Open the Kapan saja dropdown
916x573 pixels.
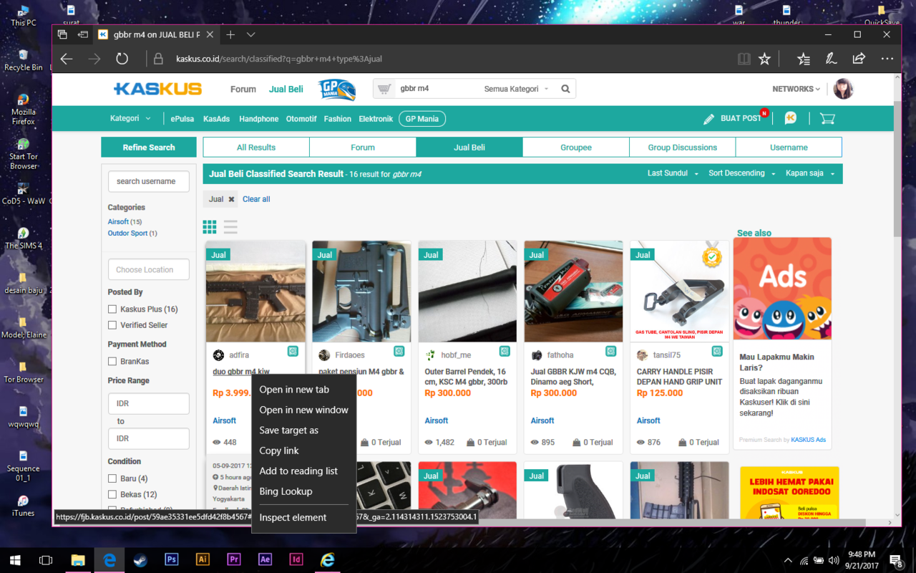[x=810, y=173]
